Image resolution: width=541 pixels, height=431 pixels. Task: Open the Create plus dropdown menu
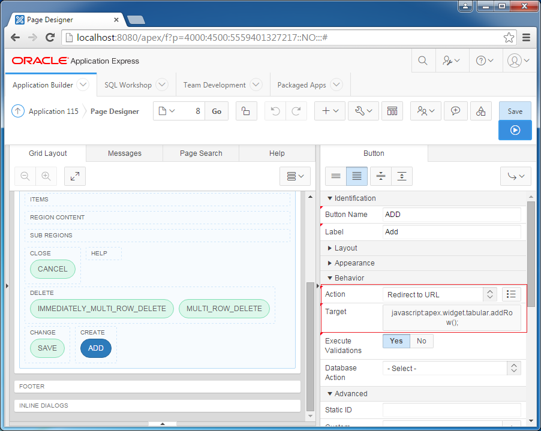pos(330,111)
